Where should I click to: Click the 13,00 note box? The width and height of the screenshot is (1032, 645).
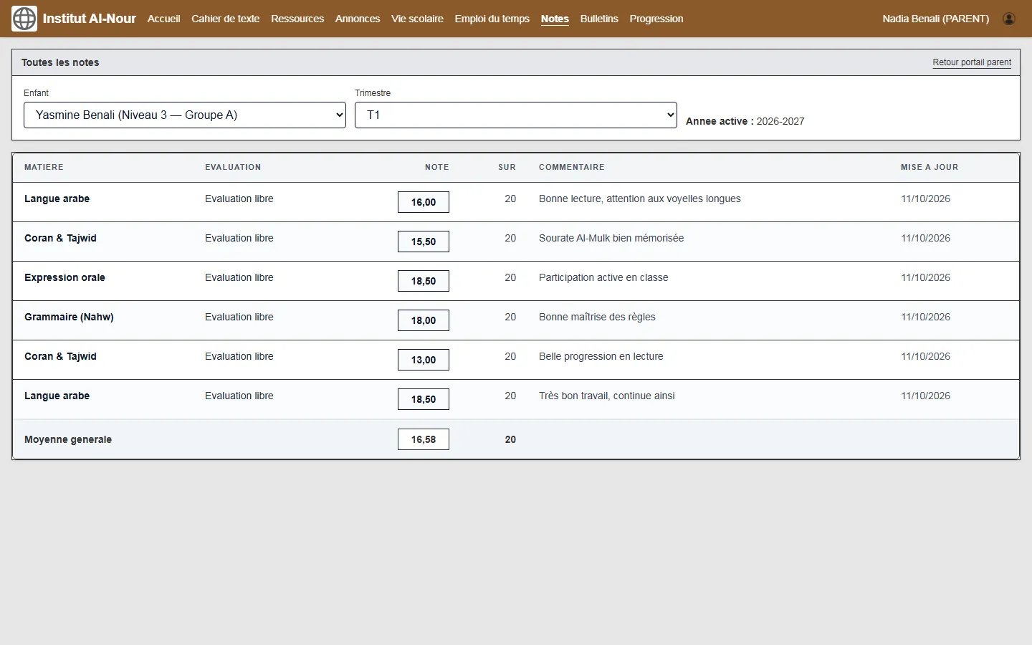424,360
